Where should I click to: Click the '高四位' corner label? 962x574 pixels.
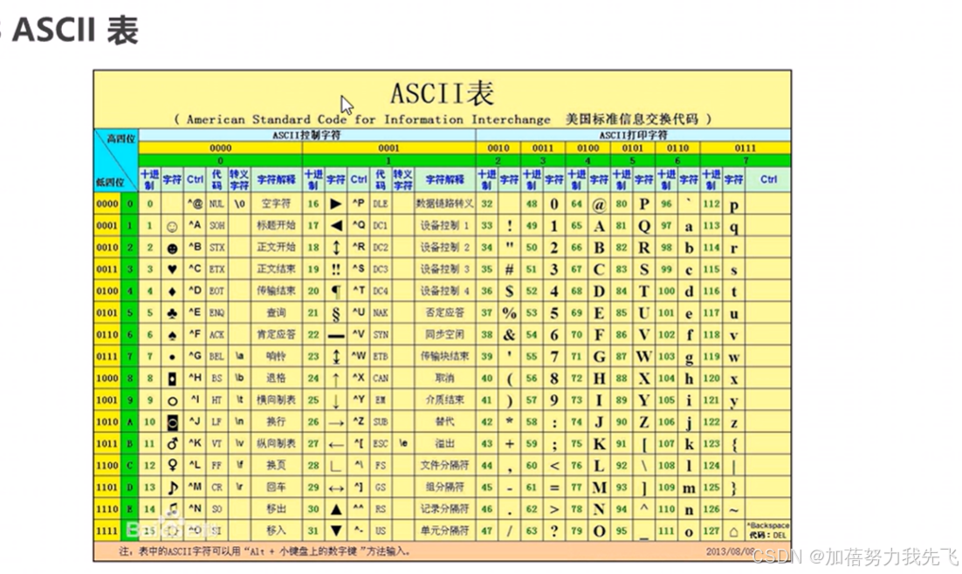pyautogui.click(x=121, y=139)
